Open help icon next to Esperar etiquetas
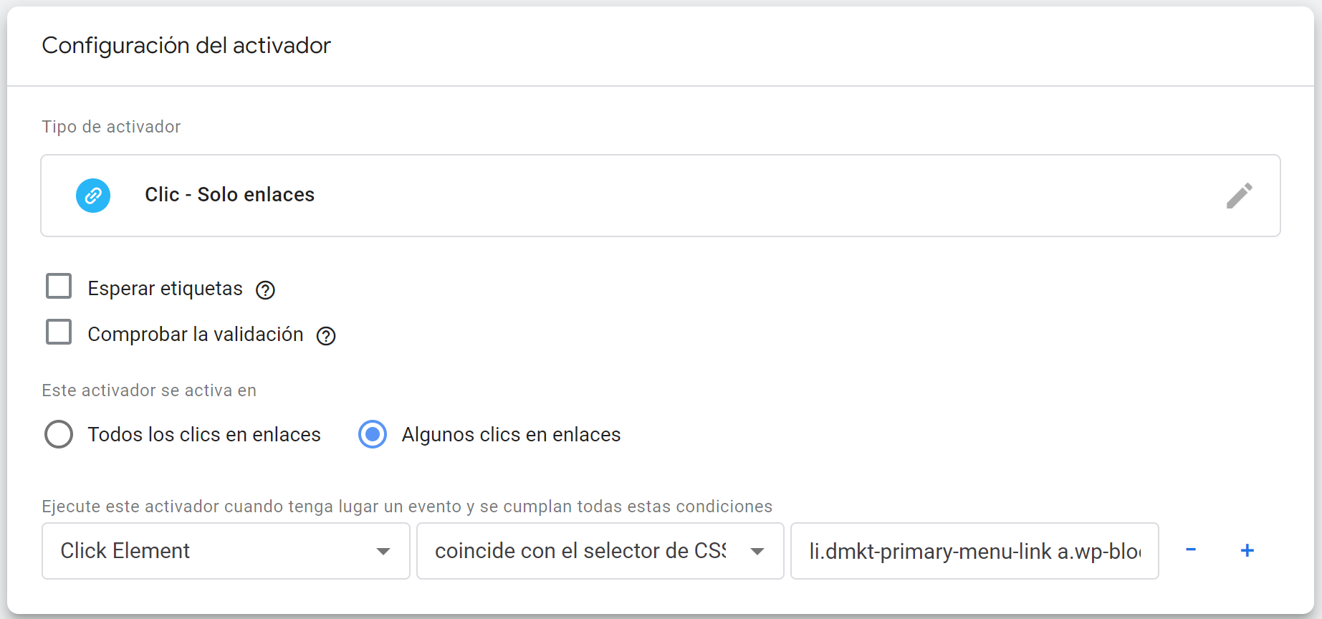 click(x=266, y=290)
